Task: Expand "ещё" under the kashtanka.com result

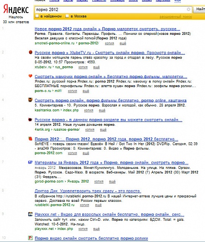Action: (102, 110)
